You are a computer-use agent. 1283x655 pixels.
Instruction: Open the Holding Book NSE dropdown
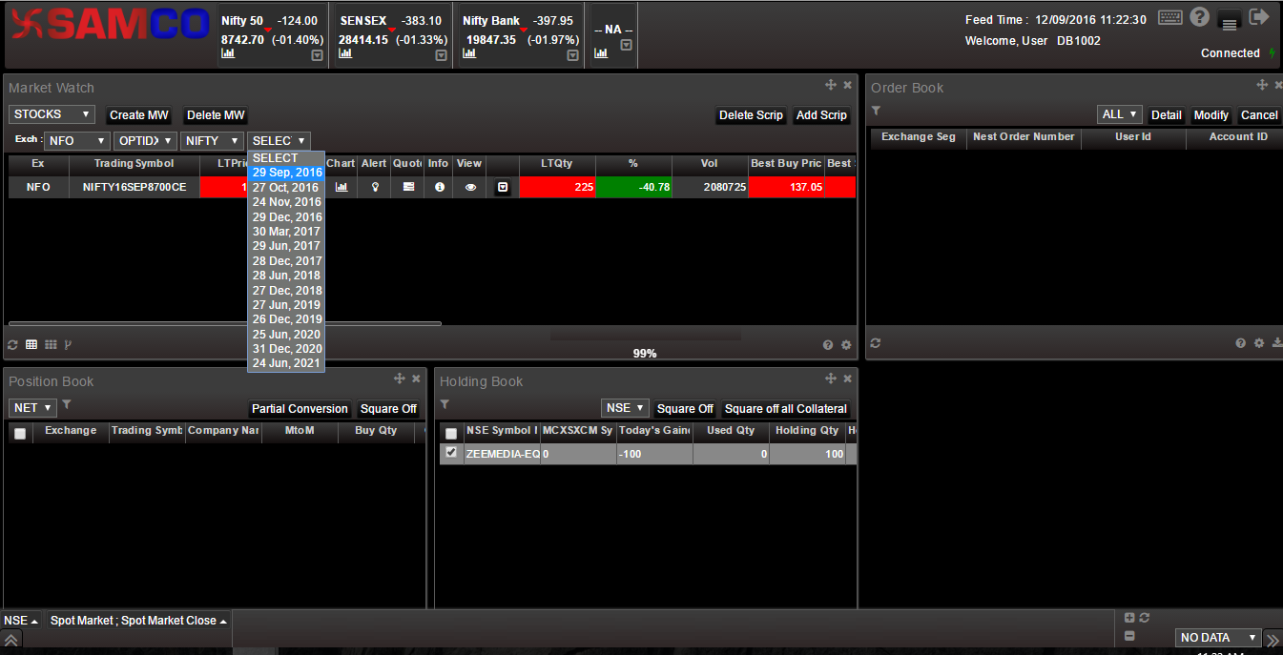coord(626,408)
